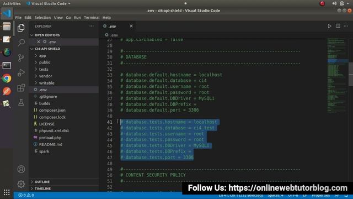Open the Search view in activity bar
The image size is (353, 199).
(x=21, y=43)
